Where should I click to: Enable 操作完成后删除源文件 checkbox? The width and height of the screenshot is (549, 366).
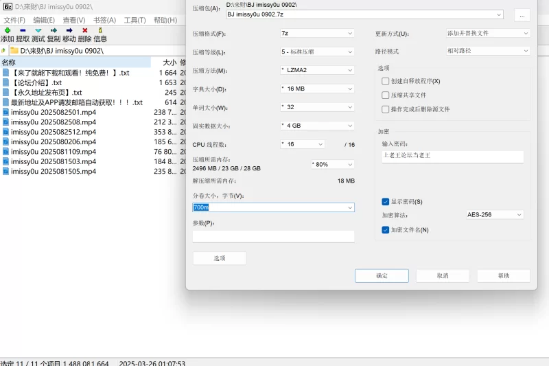385,109
